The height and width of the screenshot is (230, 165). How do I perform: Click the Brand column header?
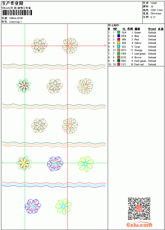(x=152, y=29)
